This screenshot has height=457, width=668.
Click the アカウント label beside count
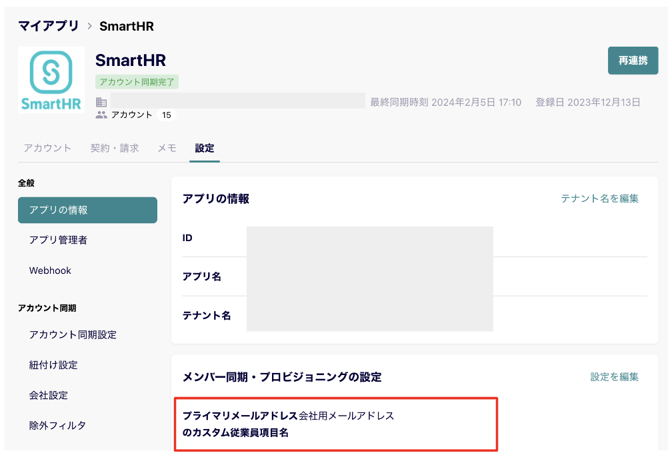[131, 115]
